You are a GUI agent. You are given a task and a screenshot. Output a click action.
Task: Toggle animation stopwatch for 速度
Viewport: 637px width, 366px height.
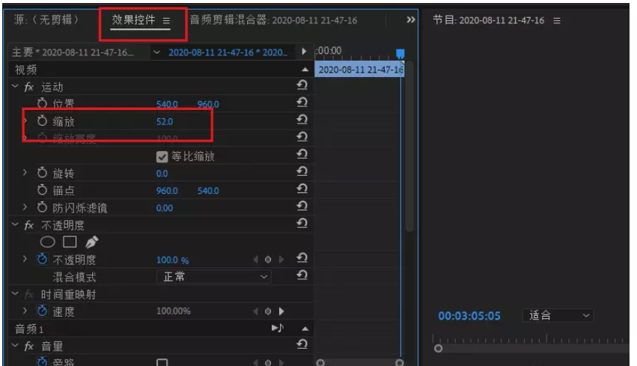coord(42,311)
